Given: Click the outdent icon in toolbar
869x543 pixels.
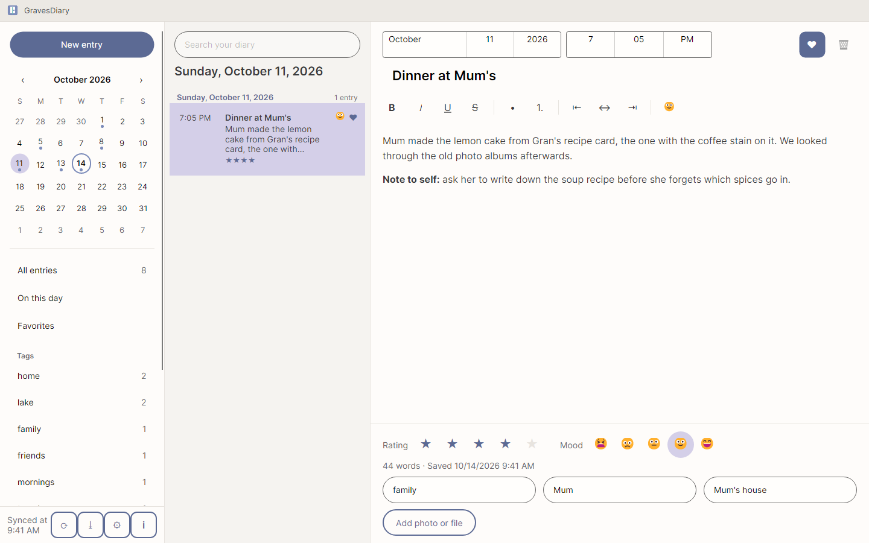Looking at the screenshot, I should [x=577, y=107].
